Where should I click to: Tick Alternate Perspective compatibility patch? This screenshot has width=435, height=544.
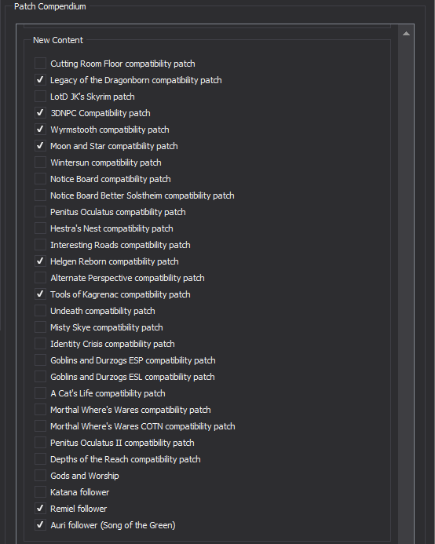click(40, 278)
